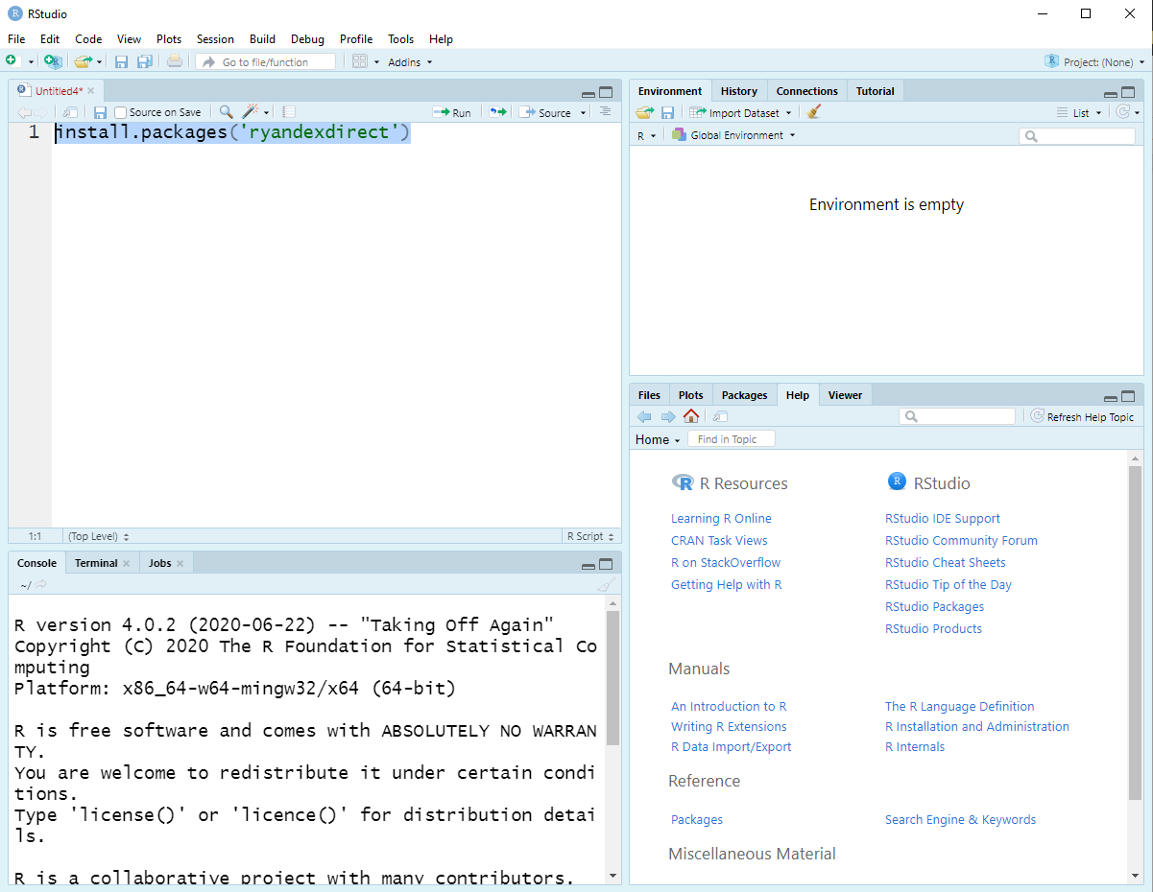Click the compile report notebook icon

(x=289, y=112)
